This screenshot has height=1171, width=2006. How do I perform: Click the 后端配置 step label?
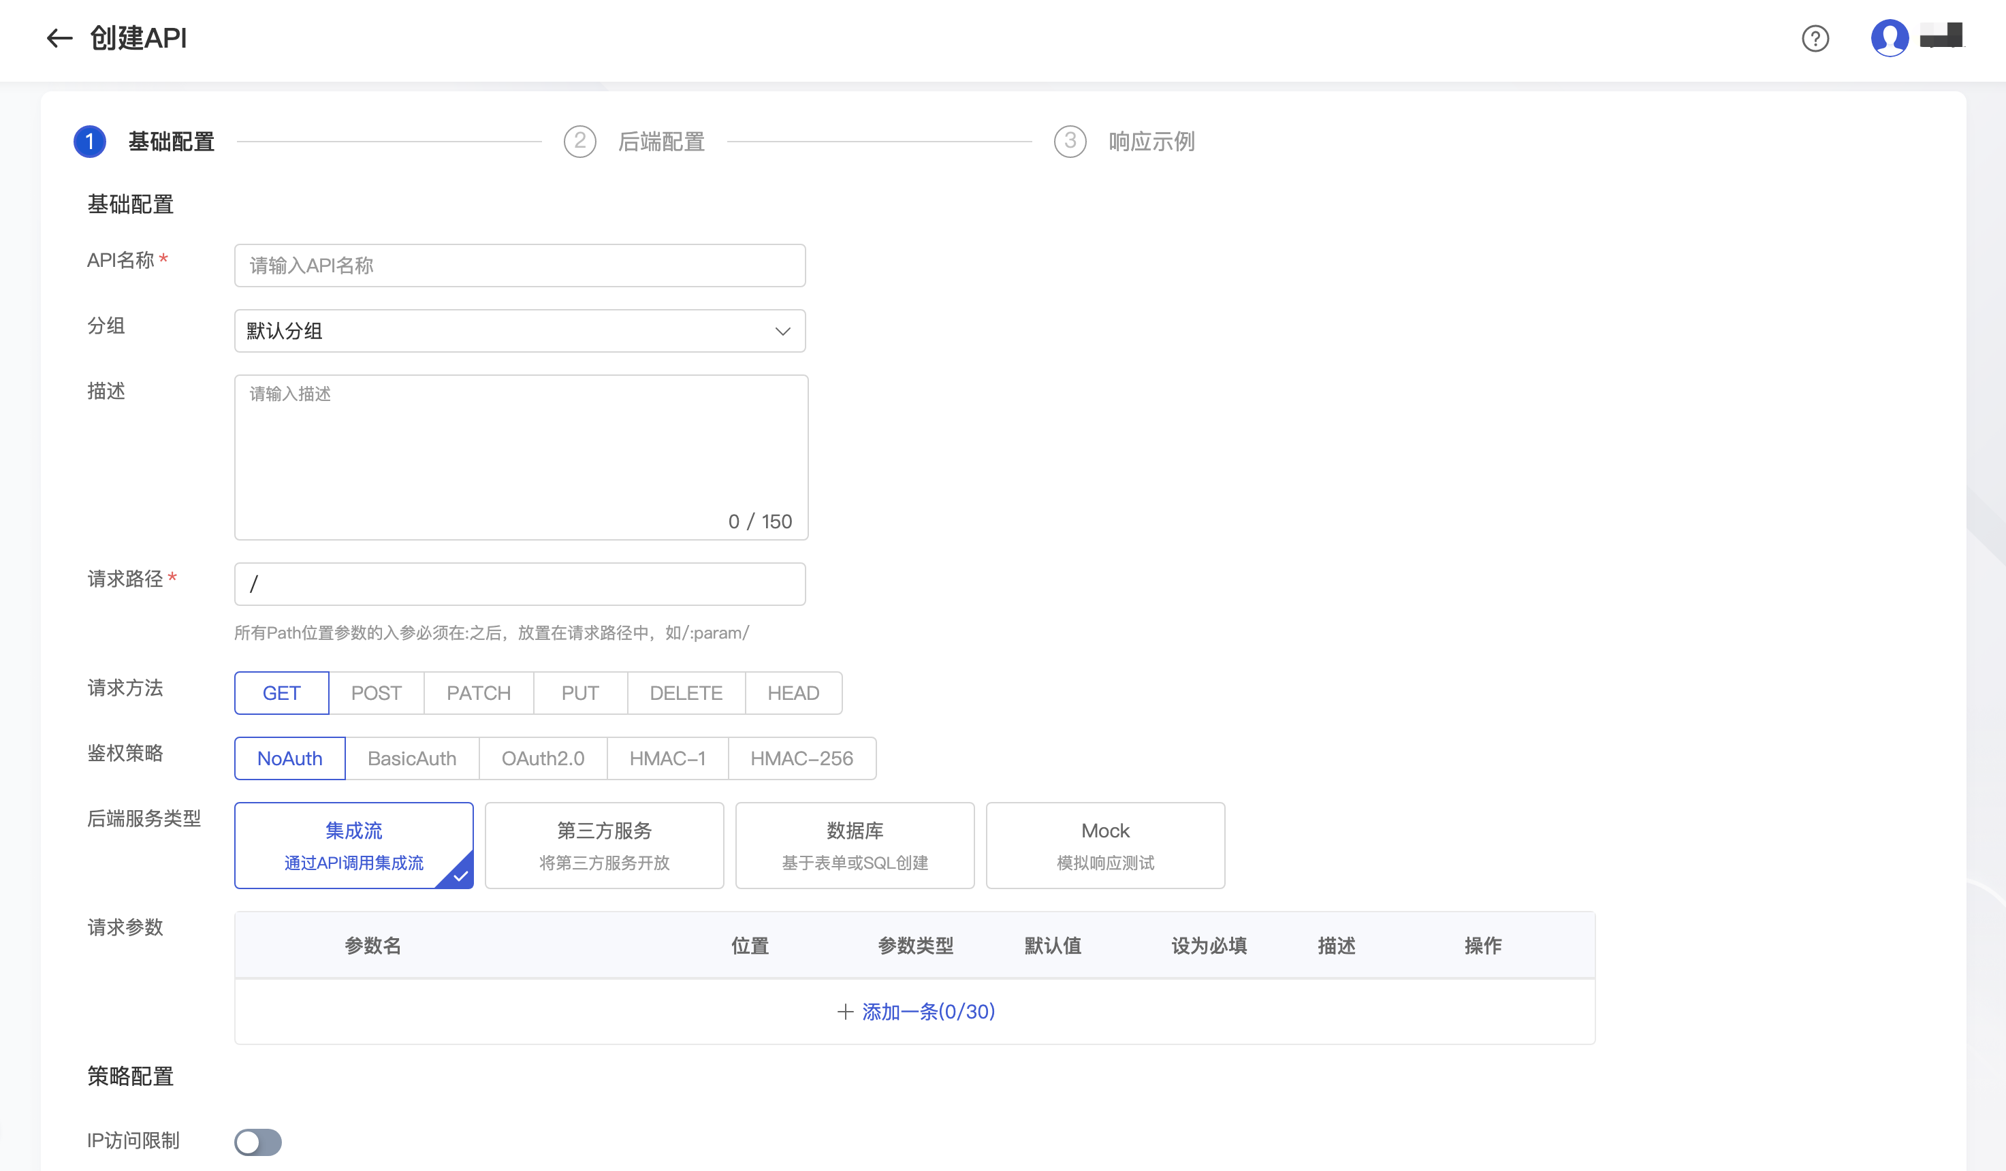(x=661, y=142)
